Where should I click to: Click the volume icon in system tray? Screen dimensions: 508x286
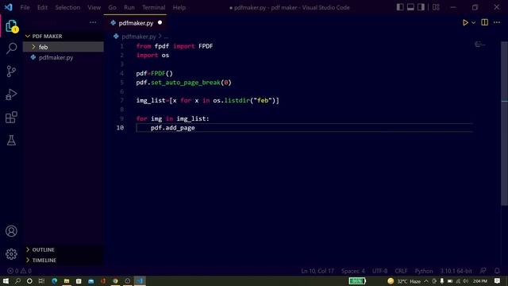click(x=466, y=281)
